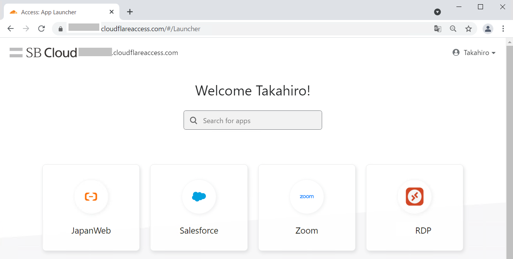This screenshot has height=259, width=513.
Task: Click the Zoom tile label
Action: [x=307, y=231]
